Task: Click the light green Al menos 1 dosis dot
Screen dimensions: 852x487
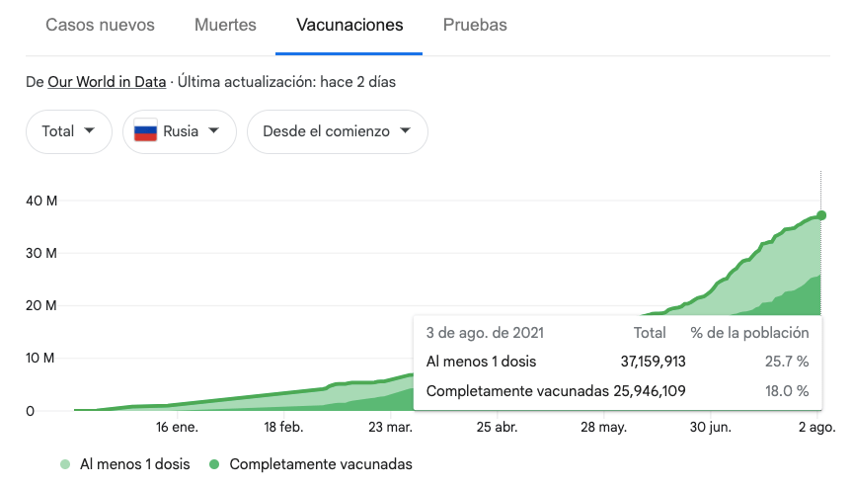Action: pyautogui.click(x=65, y=463)
